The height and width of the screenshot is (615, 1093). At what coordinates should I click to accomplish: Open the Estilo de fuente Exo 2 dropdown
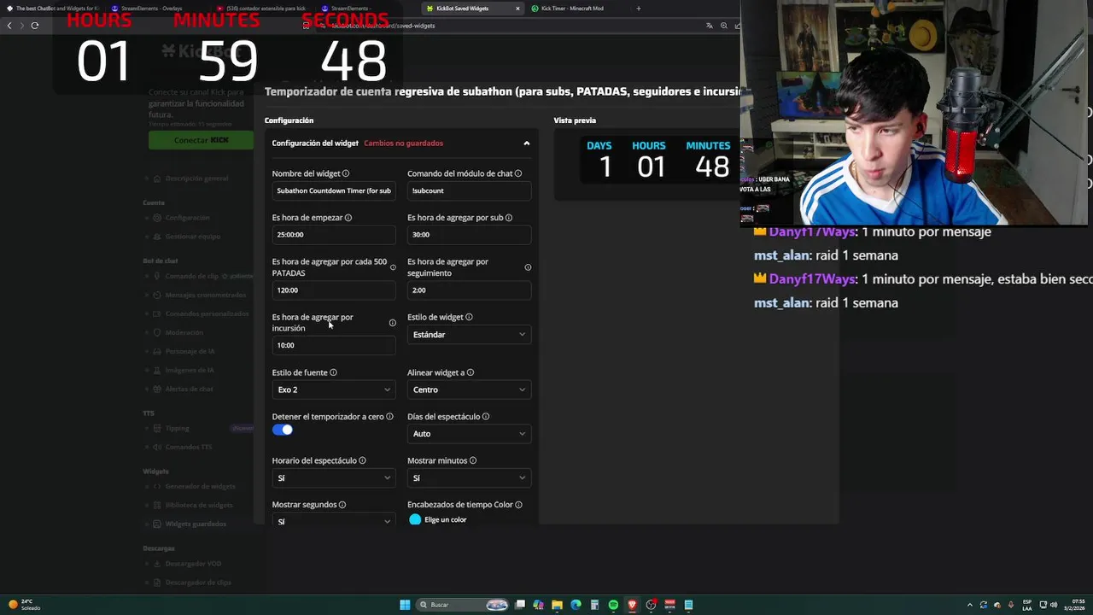(x=334, y=389)
